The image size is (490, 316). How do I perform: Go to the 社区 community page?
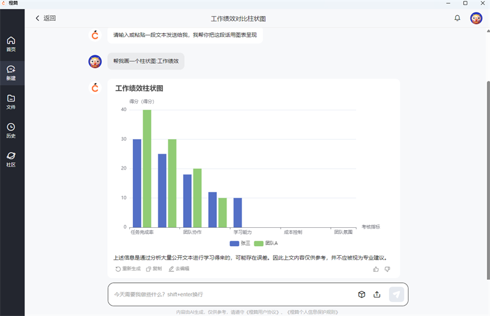(11, 159)
